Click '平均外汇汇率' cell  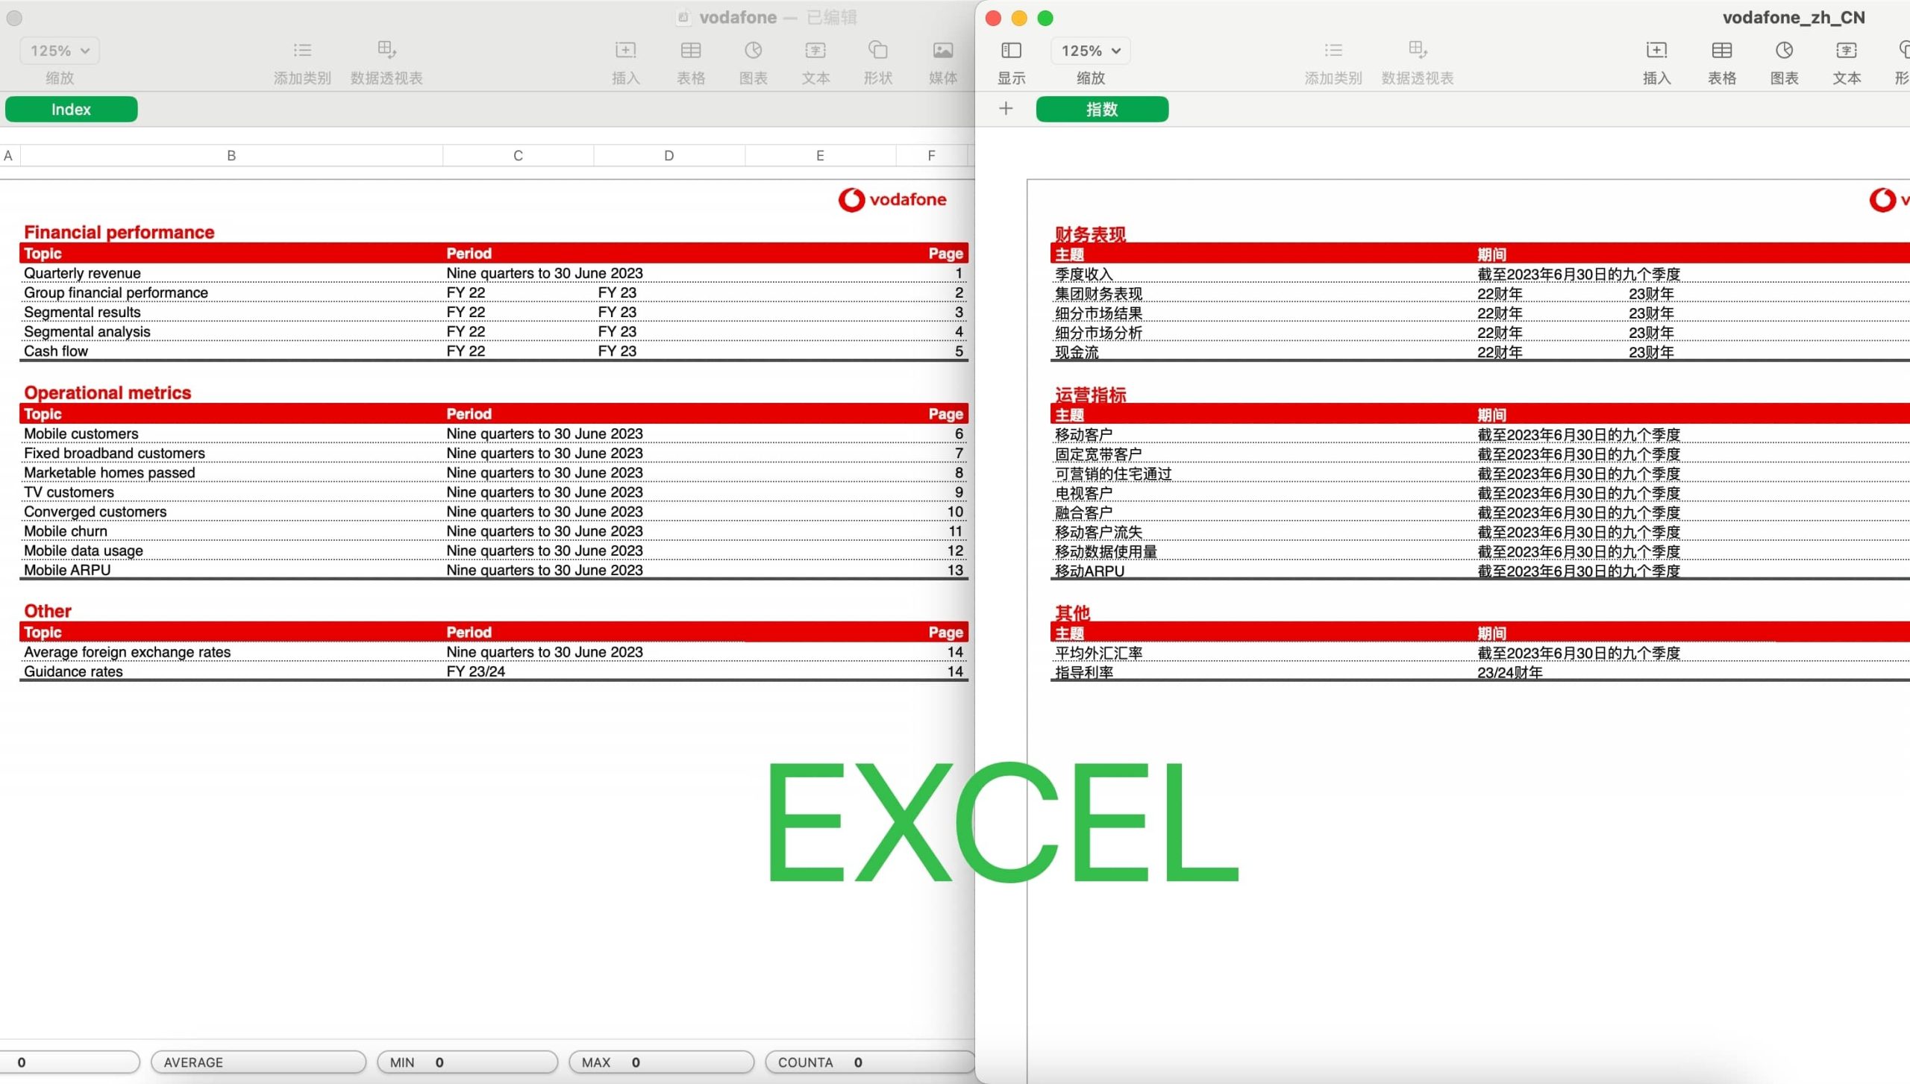coord(1098,653)
